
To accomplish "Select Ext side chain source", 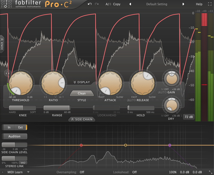I will pyautogui.click(x=21, y=127).
